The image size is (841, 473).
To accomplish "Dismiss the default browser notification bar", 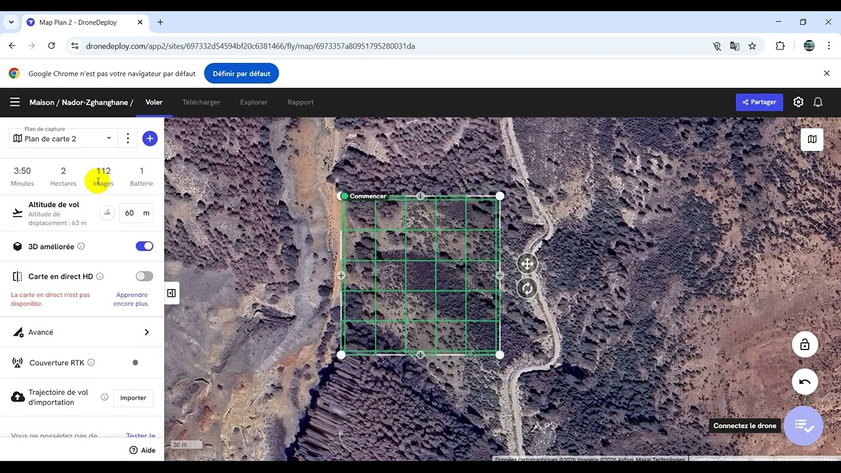I will click(827, 74).
